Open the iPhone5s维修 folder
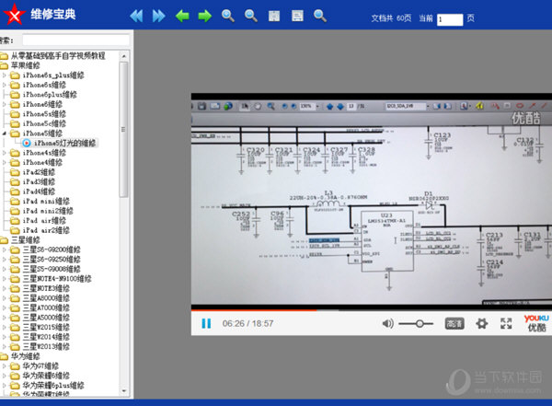Viewport: 552px width, 406px height. [x=44, y=114]
